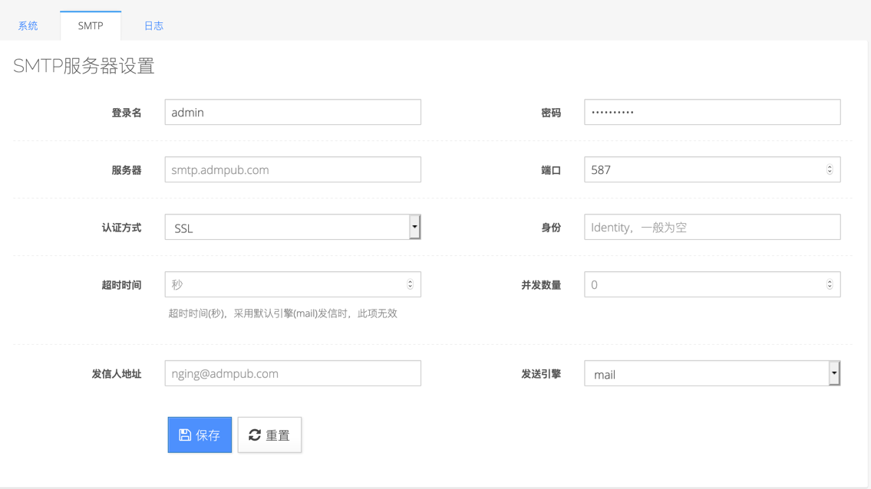Switch to the 日志 tab
This screenshot has height=489, width=871.
153,25
